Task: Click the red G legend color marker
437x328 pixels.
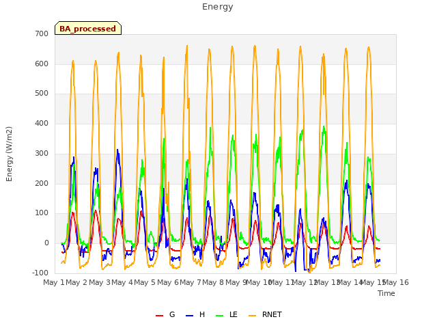Action: tap(159, 316)
